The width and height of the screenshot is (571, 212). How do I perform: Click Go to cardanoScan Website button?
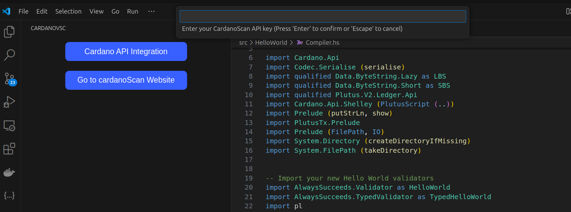[x=126, y=80]
